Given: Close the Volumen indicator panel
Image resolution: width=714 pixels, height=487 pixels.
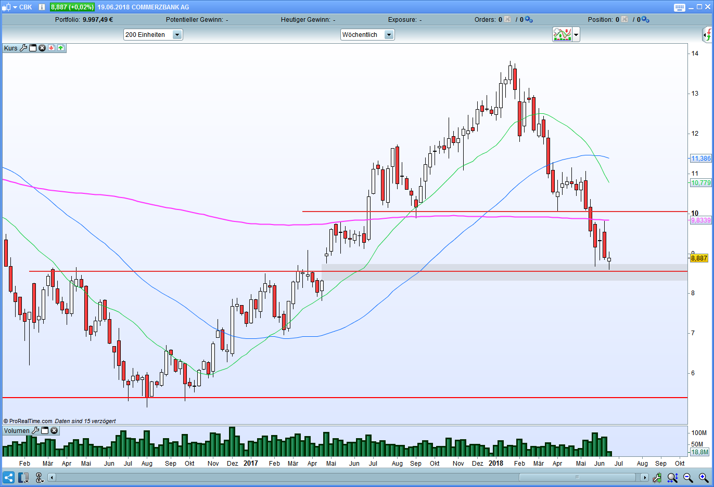Looking at the screenshot, I should [54, 430].
